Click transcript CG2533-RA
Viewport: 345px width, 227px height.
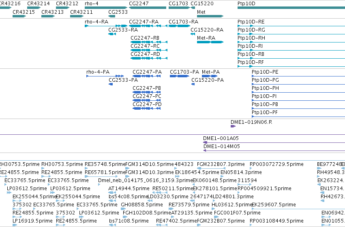(x=123, y=30)
